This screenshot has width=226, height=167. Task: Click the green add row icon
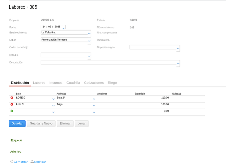pos(12,111)
